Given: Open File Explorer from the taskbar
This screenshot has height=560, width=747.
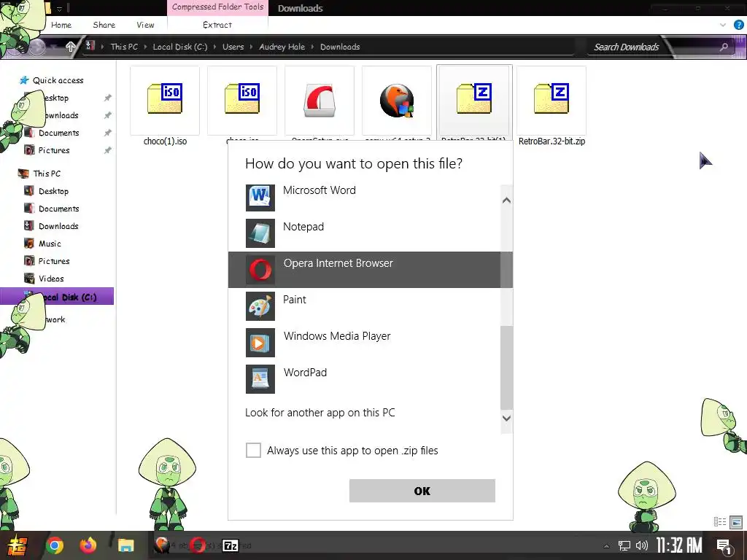Looking at the screenshot, I should (x=126, y=545).
